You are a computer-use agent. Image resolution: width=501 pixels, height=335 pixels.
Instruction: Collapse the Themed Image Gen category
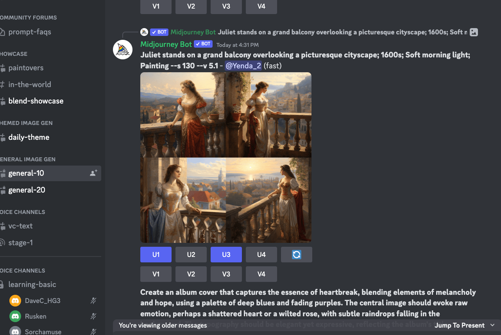(26, 123)
